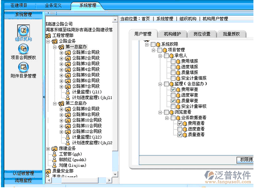Open the 项目合同授权 sidebar icon
Screen dimensions: 255x188
pos(23,49)
